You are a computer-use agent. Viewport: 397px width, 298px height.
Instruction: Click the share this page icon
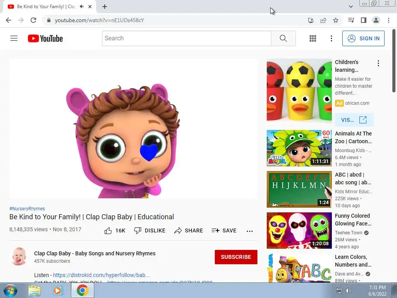(323, 20)
